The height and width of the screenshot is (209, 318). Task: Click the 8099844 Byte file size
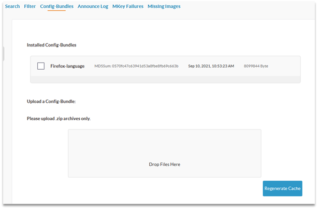pos(256,66)
